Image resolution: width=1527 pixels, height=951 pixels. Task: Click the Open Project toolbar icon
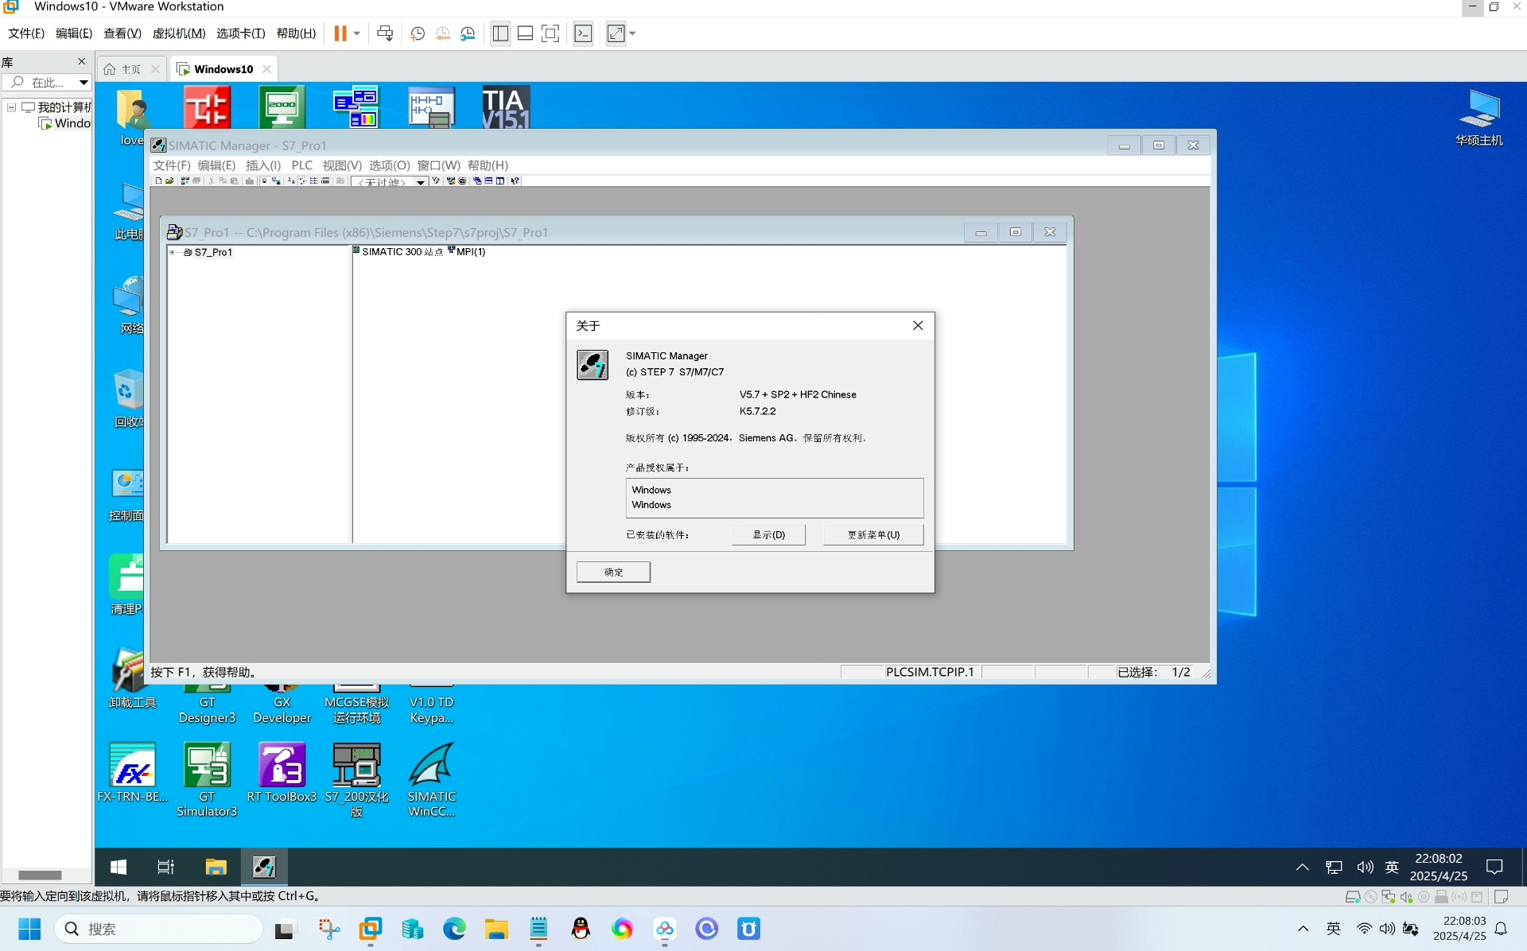pyautogui.click(x=169, y=181)
